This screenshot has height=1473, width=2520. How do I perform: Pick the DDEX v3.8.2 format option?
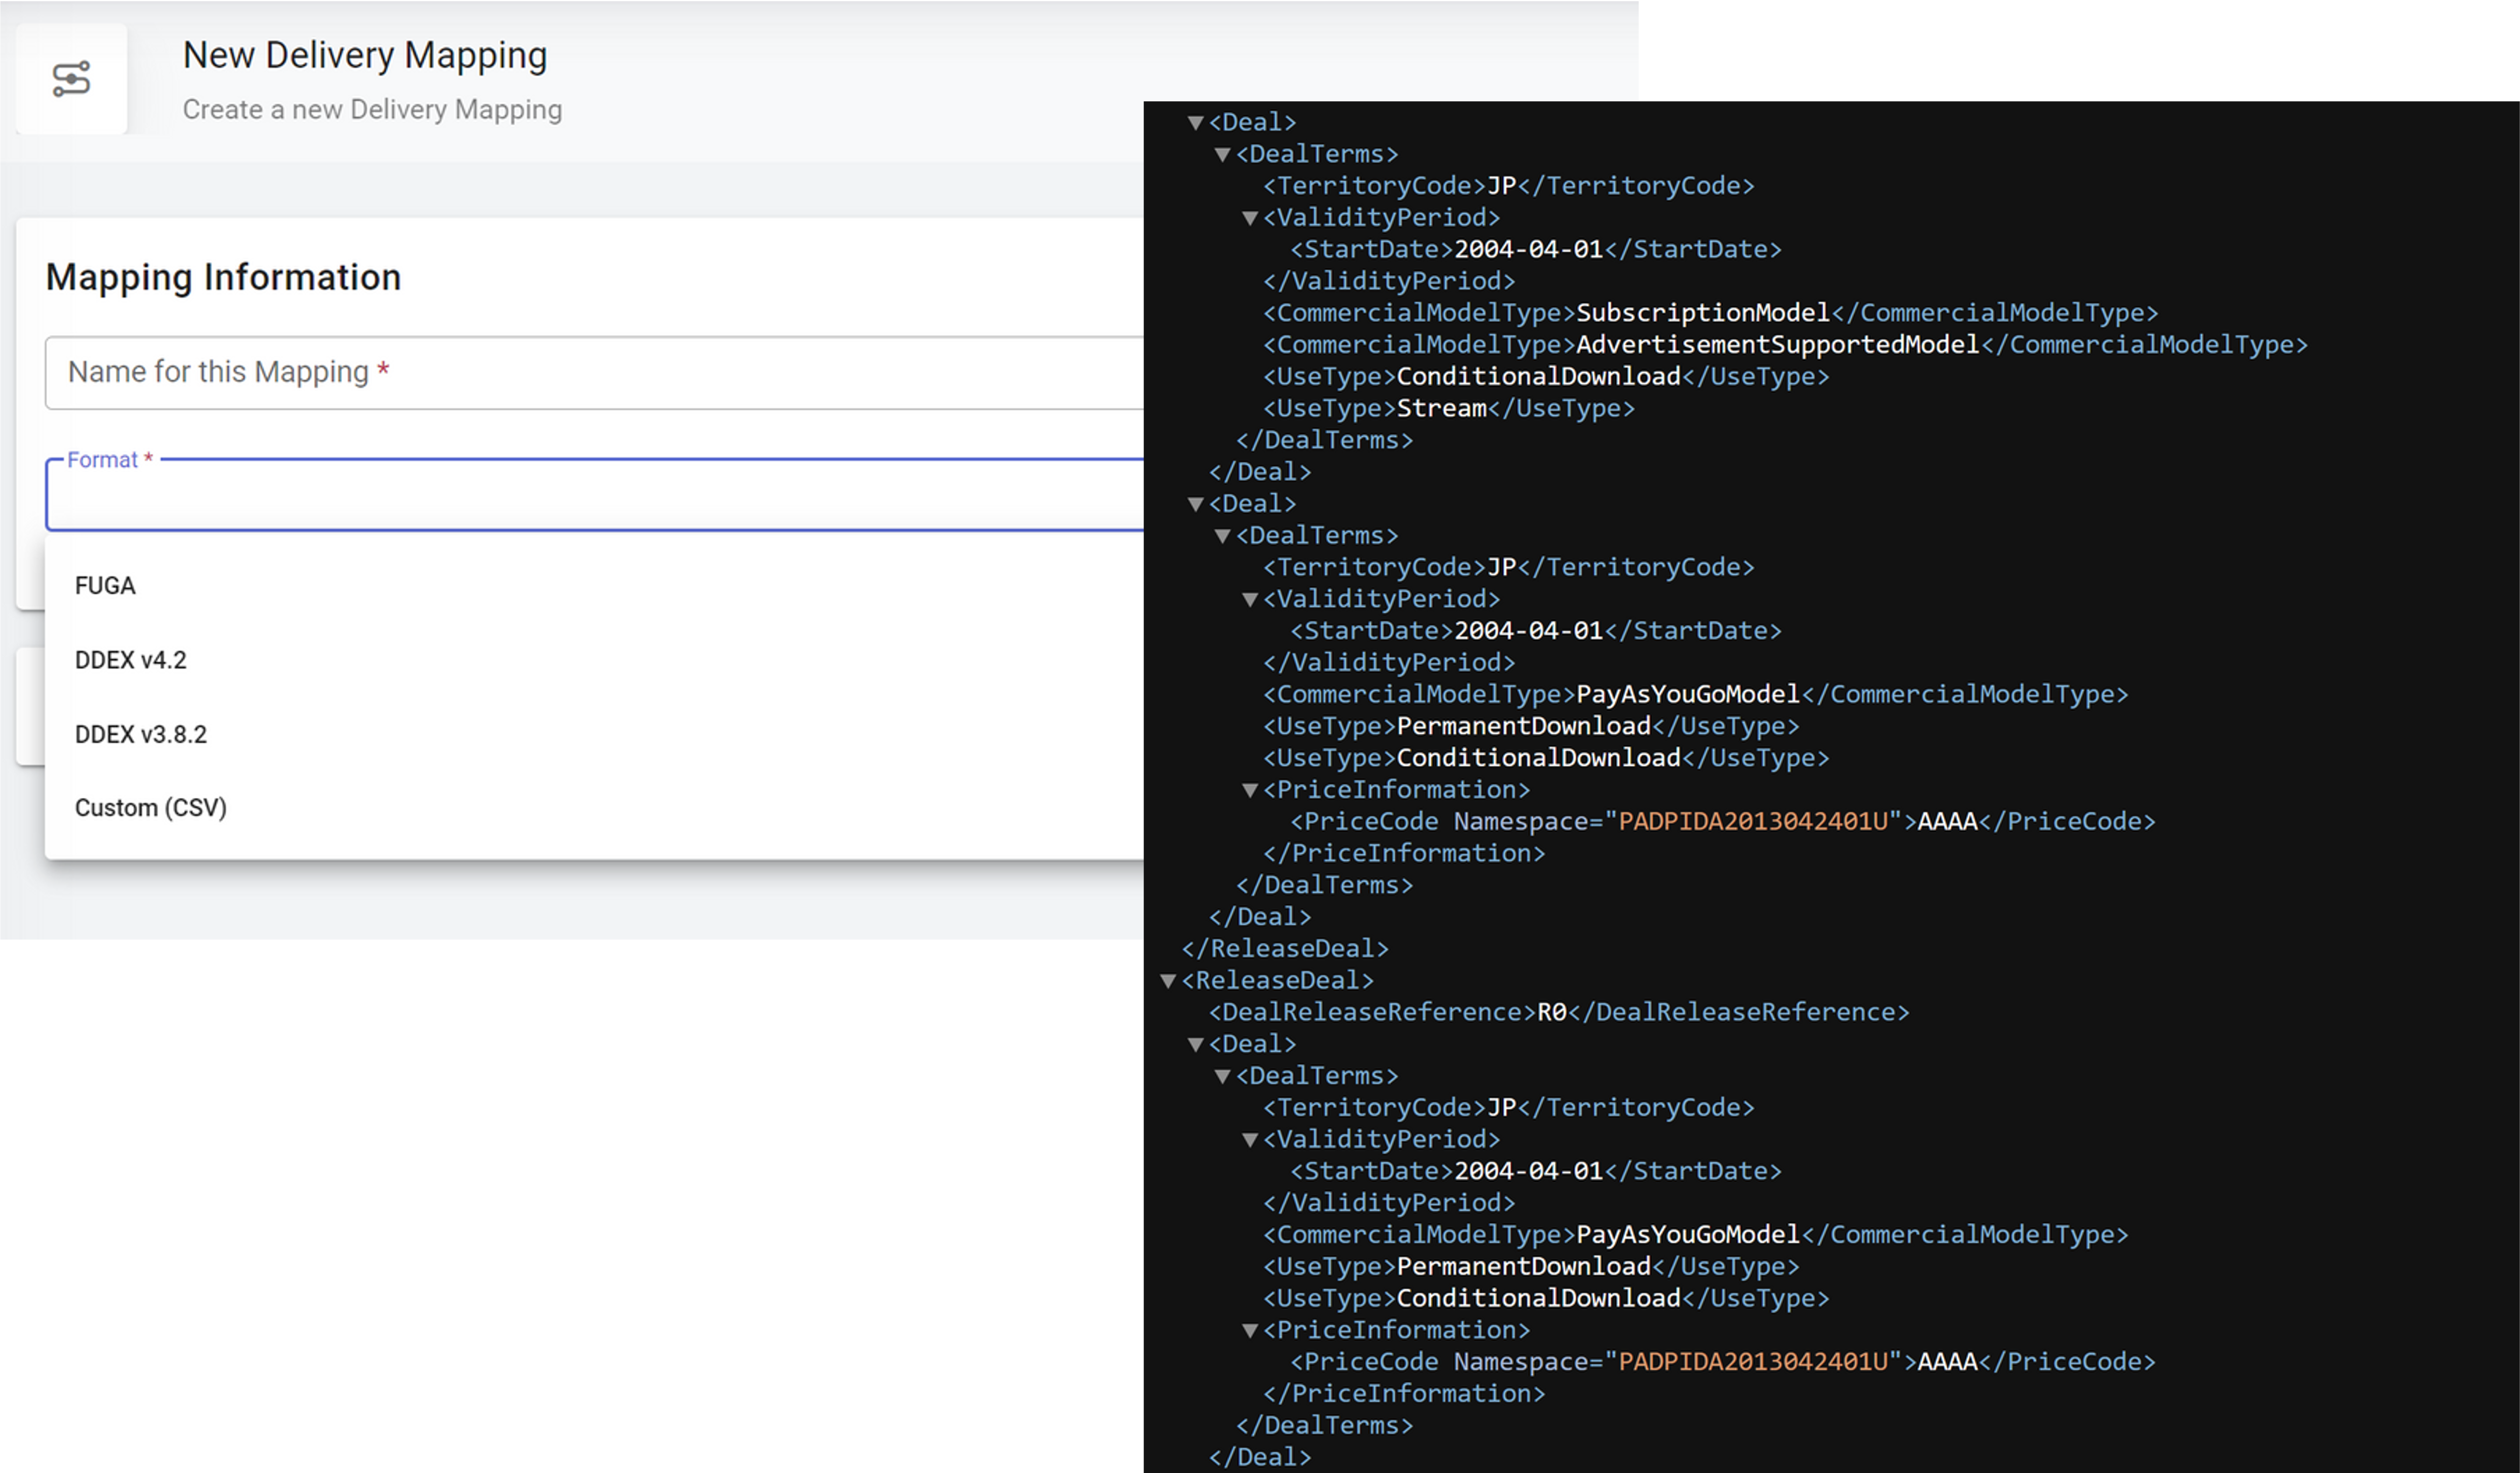tap(141, 734)
